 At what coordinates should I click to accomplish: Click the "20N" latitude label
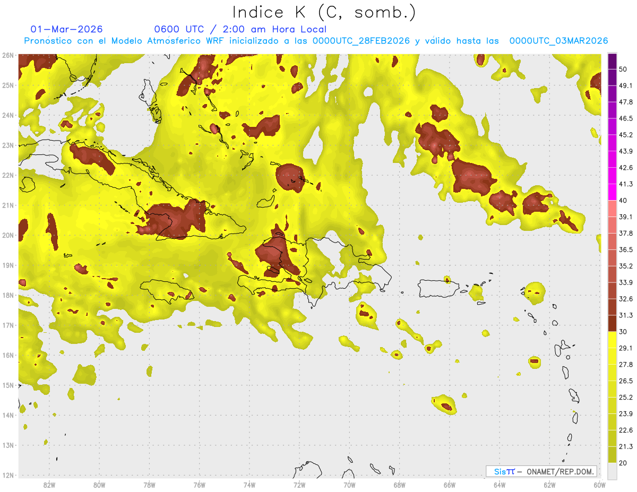click(x=8, y=236)
